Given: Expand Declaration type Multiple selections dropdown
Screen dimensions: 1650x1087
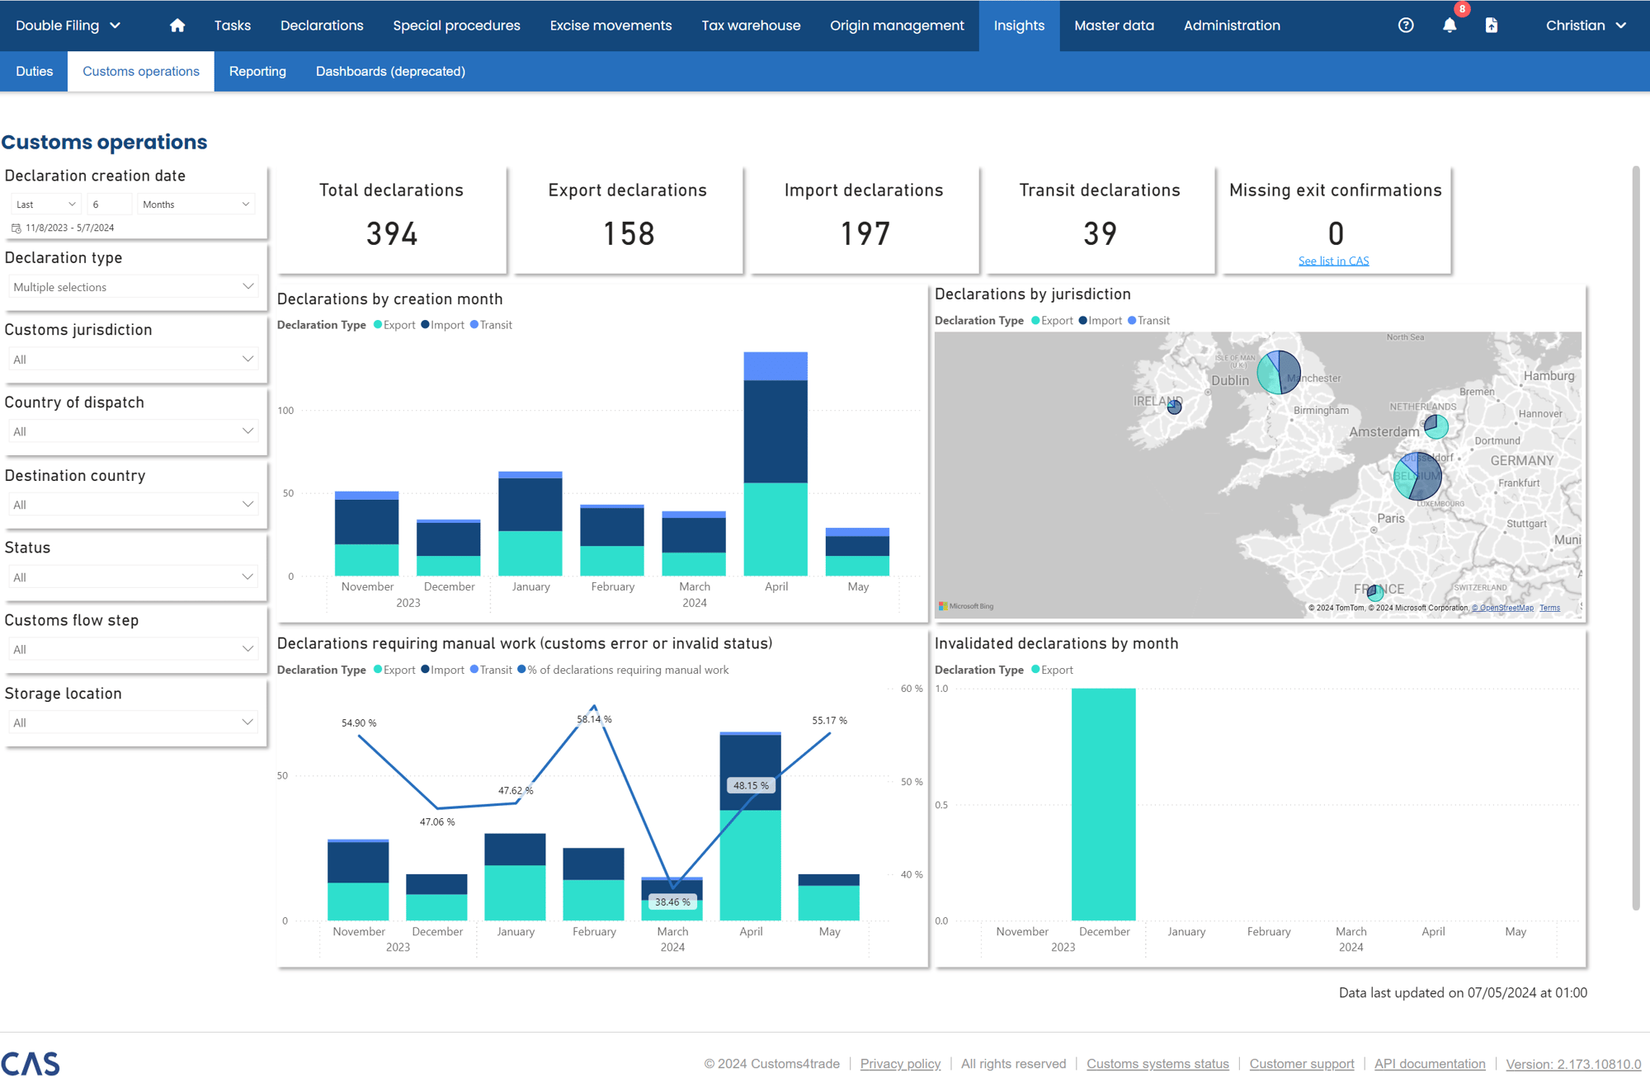Looking at the screenshot, I should [134, 287].
